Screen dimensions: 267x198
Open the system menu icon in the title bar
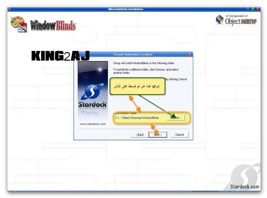(x=9, y=9)
